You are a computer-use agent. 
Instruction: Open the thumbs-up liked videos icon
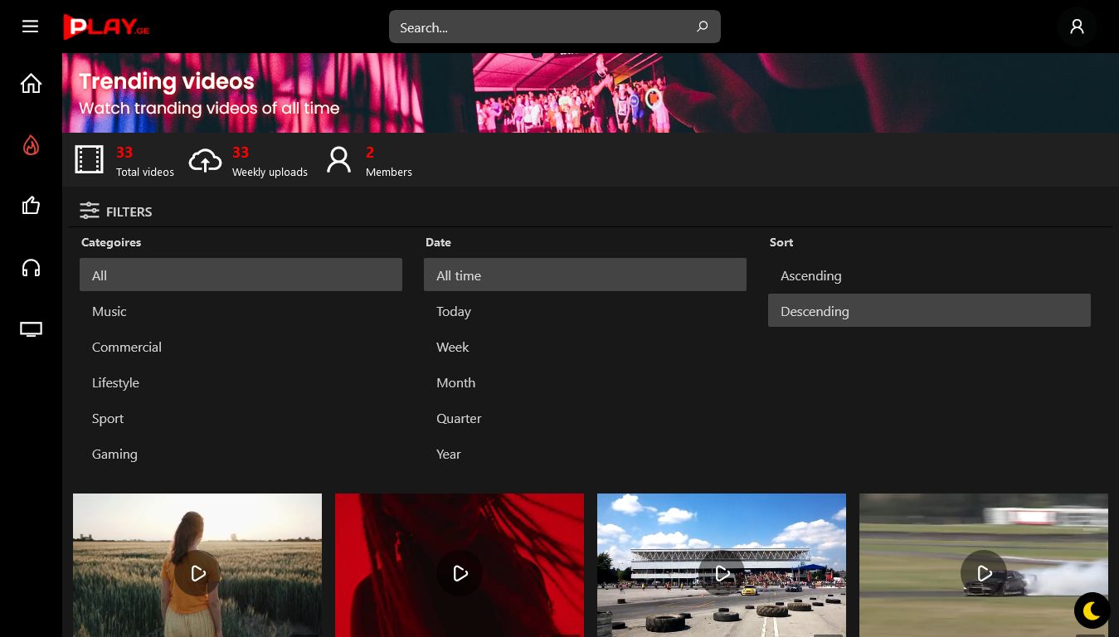(31, 206)
